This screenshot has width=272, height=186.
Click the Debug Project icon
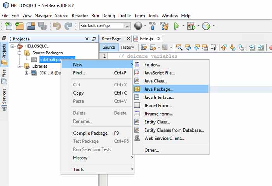pos(191,26)
